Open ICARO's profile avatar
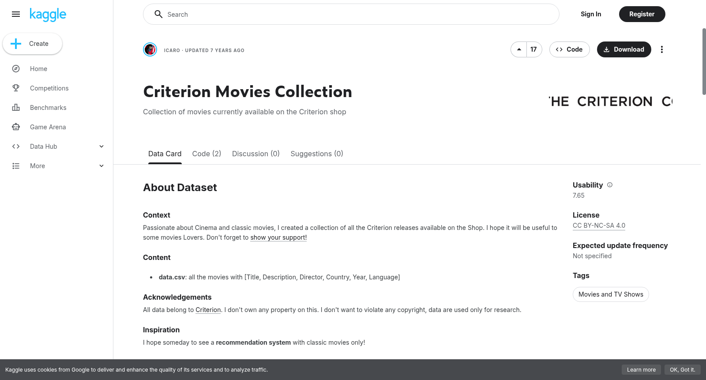Viewport: 706px width, 380px height. (150, 49)
